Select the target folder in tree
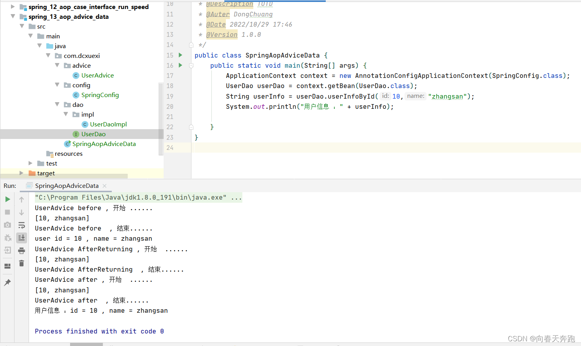Viewport: 581px width, 346px height. (x=46, y=173)
